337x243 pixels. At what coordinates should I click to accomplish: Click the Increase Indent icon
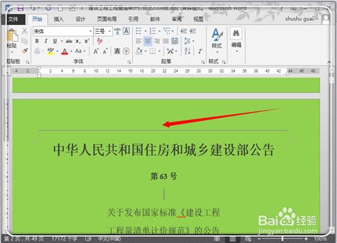pyautogui.click(x=193, y=31)
